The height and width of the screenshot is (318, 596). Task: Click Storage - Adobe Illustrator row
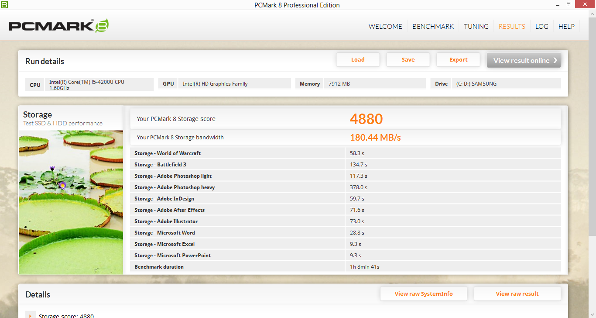pyautogui.click(x=345, y=221)
